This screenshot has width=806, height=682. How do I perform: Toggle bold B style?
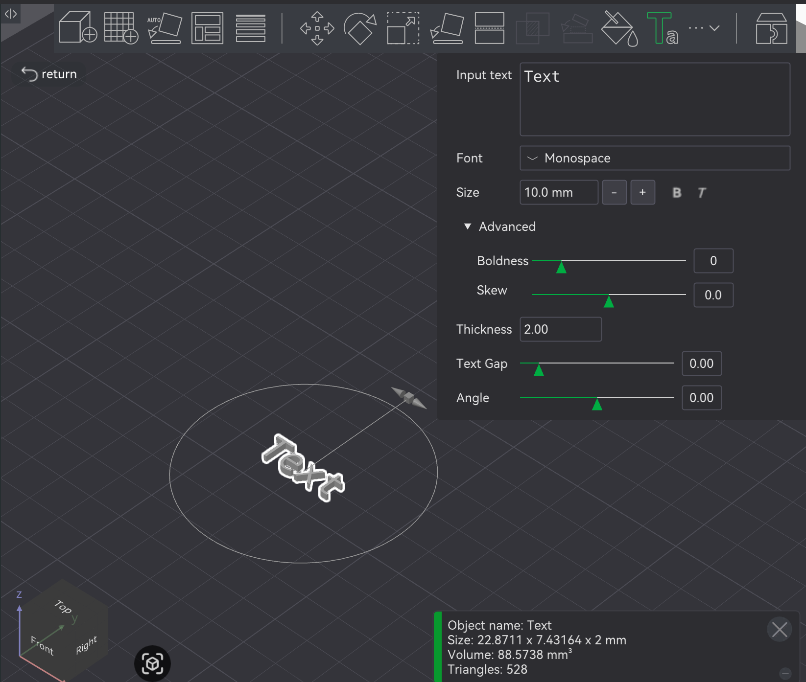click(x=677, y=193)
